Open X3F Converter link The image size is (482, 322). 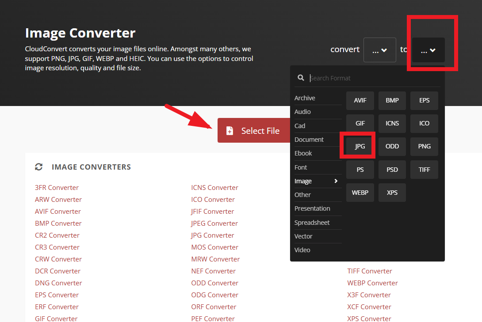click(369, 295)
